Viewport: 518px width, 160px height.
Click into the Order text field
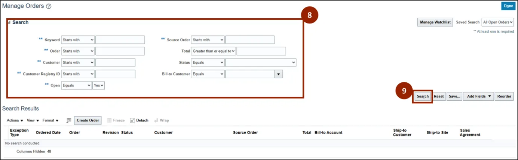click(120, 51)
